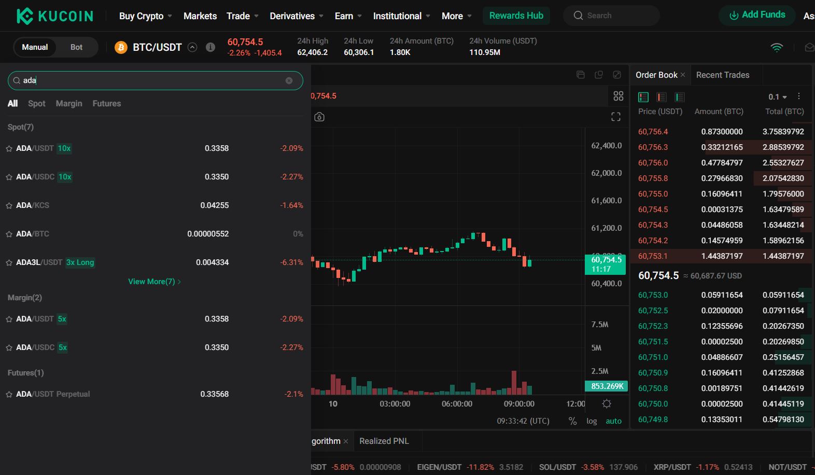Filter search results by Futures
Image resolution: width=815 pixels, height=475 pixels.
pyautogui.click(x=107, y=104)
